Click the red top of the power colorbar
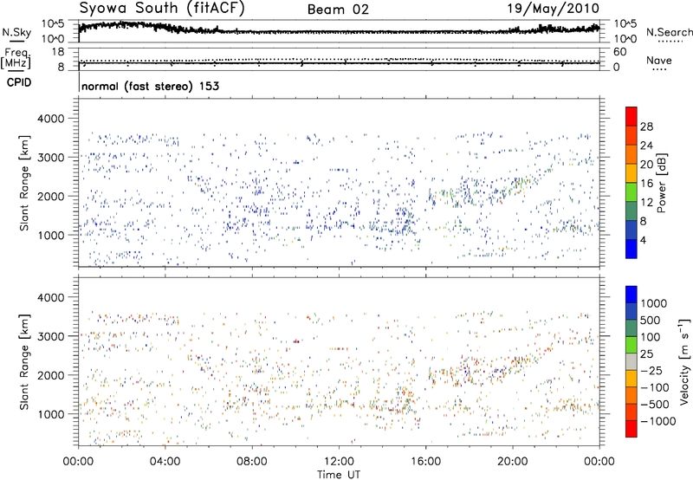Viewport: 693px width, 480px height. pyautogui.click(x=631, y=116)
